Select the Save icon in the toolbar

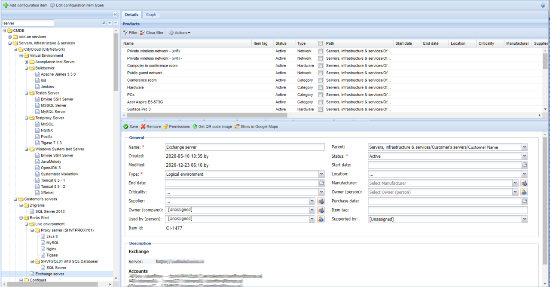pyautogui.click(x=127, y=126)
